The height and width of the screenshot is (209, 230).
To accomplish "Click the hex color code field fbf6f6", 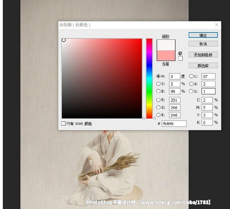I will click(174, 124).
